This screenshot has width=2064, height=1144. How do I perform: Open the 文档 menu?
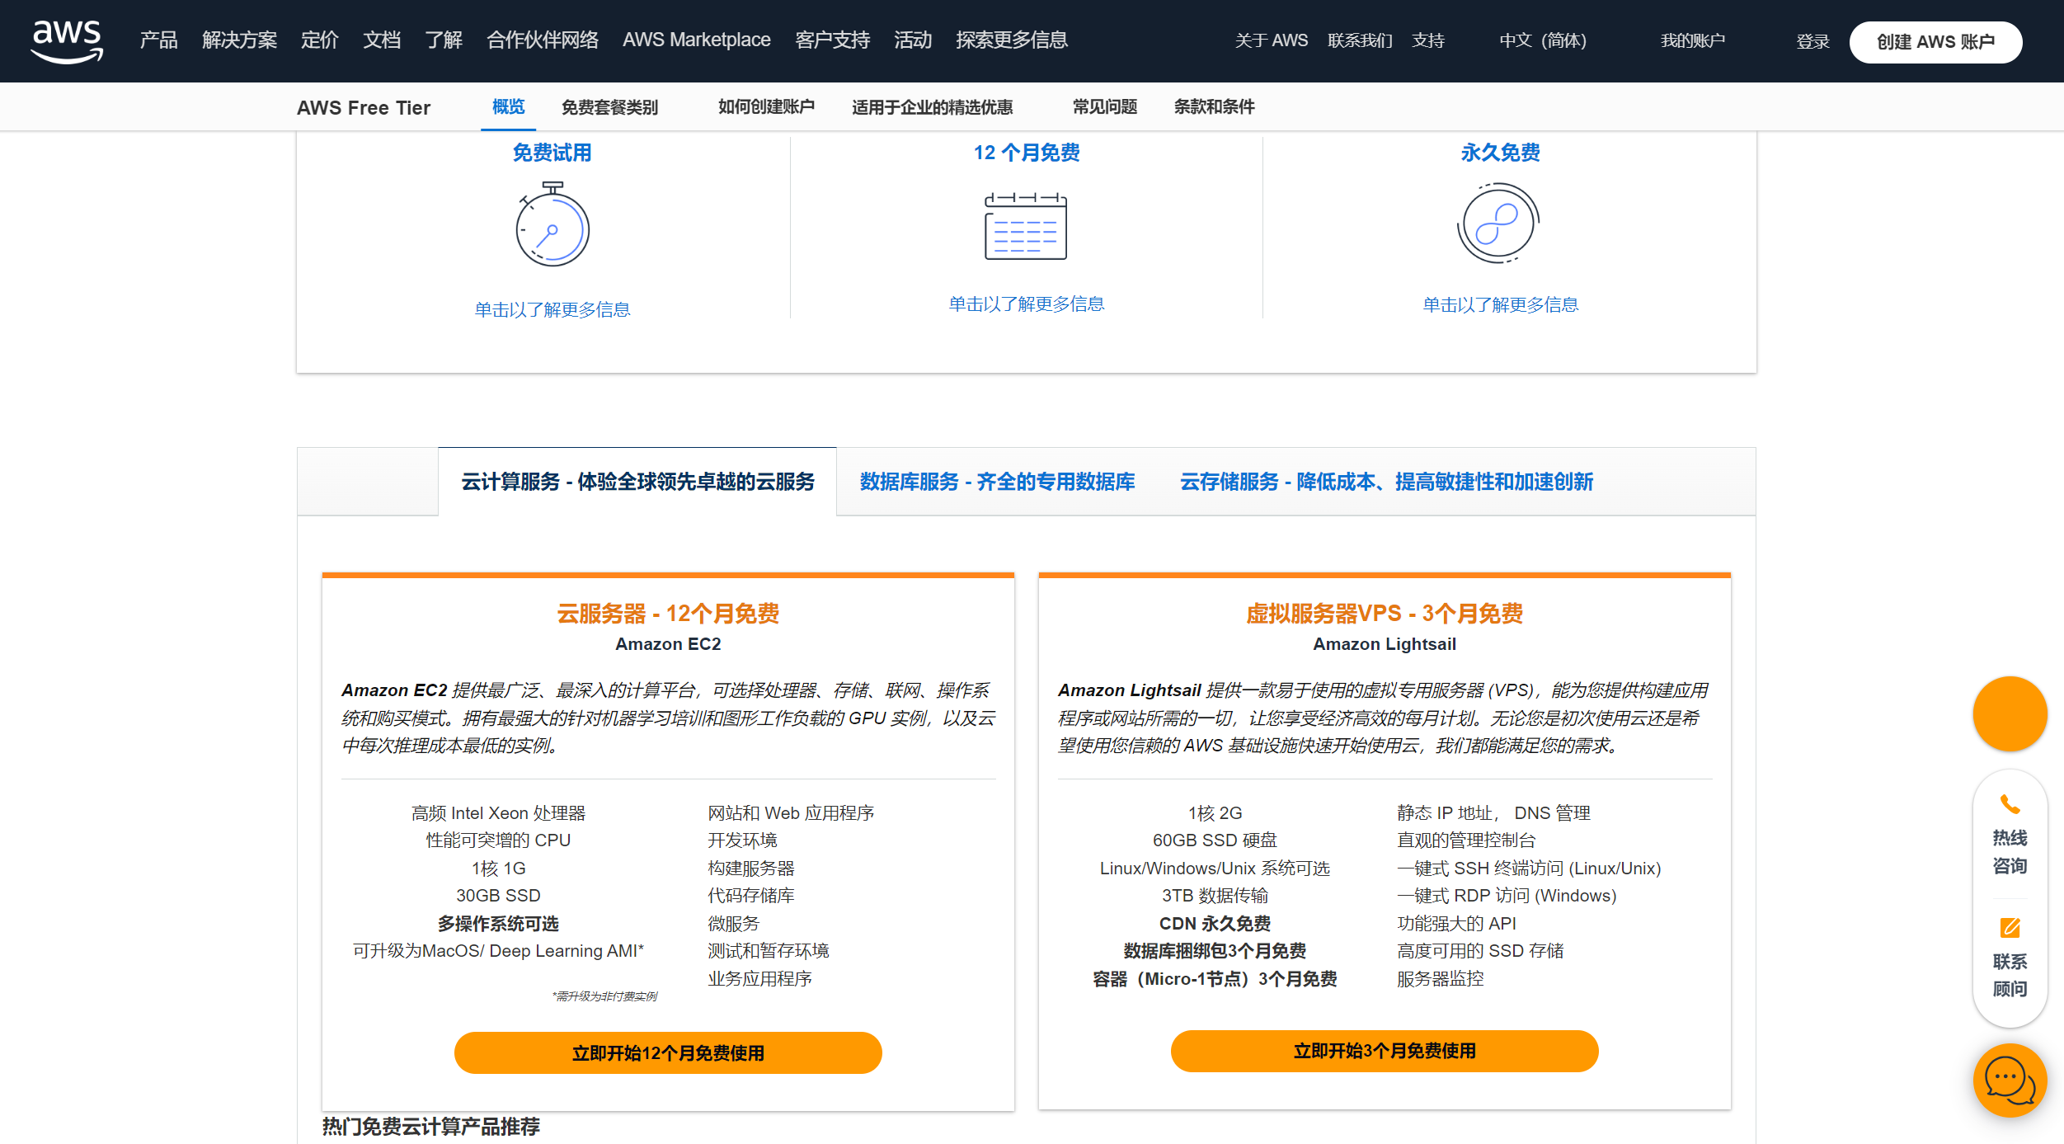(382, 40)
